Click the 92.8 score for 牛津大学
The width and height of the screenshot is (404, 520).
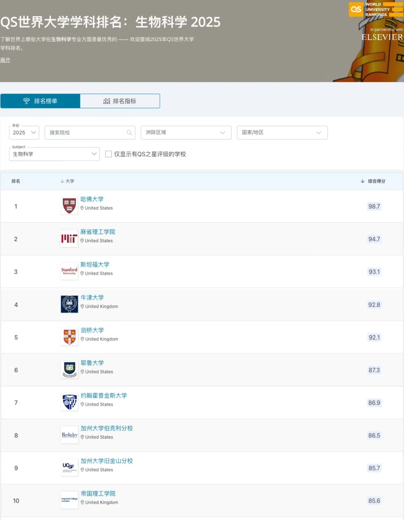tap(374, 305)
